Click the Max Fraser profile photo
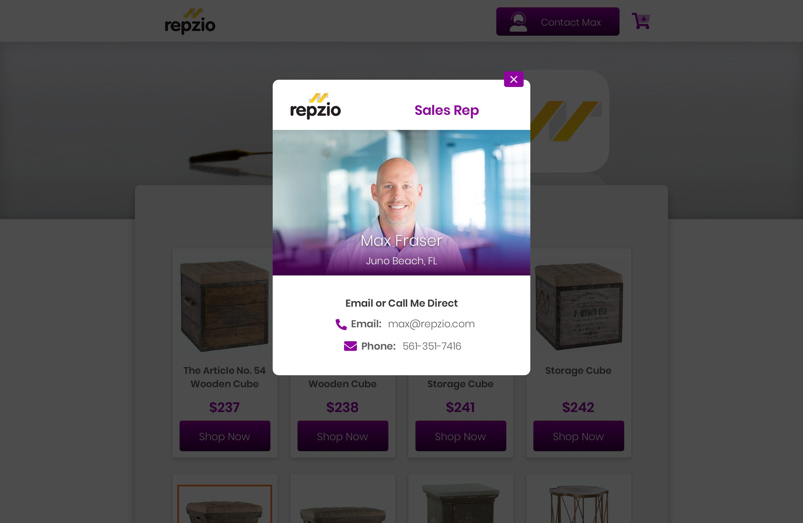 click(401, 202)
